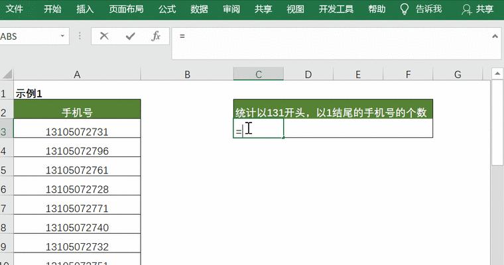Cancel formula entry with the X icon
The height and width of the screenshot is (265, 504).
[x=104, y=36]
